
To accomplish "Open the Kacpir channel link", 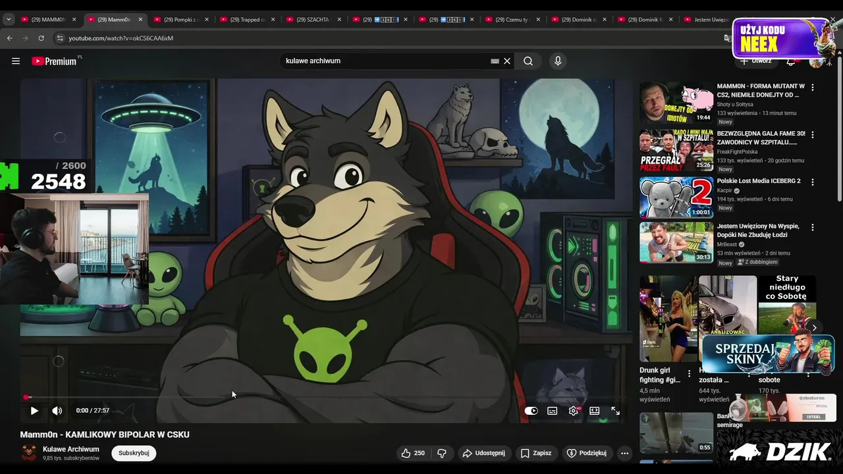I will click(x=725, y=190).
